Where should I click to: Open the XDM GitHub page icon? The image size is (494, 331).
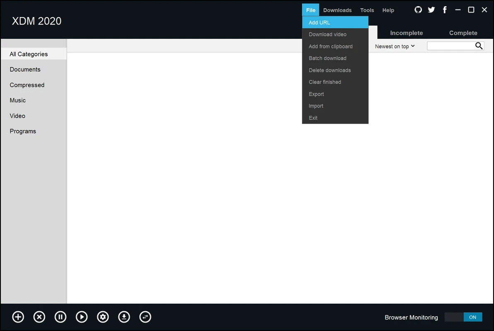click(x=418, y=10)
